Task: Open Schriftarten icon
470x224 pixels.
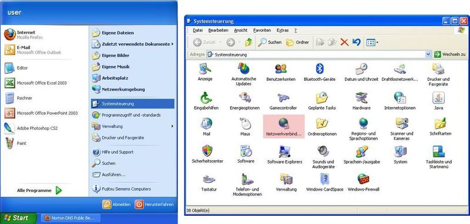Action: coord(440,127)
